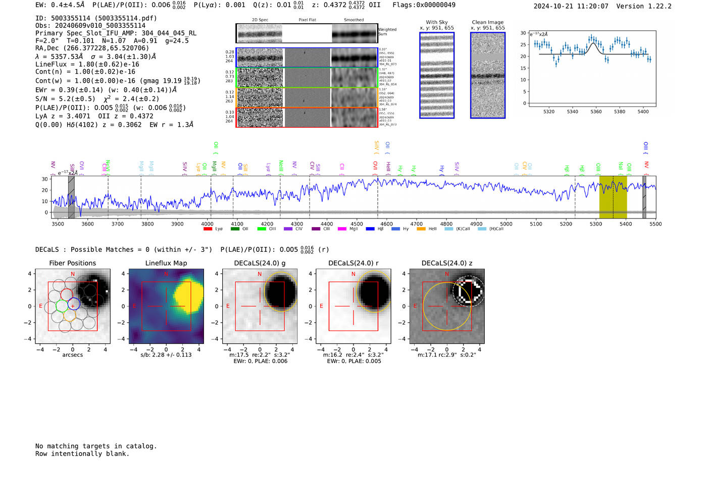The width and height of the screenshot is (707, 481).
Task: Select the ID: 5003355114 line
Action: tap(96, 18)
